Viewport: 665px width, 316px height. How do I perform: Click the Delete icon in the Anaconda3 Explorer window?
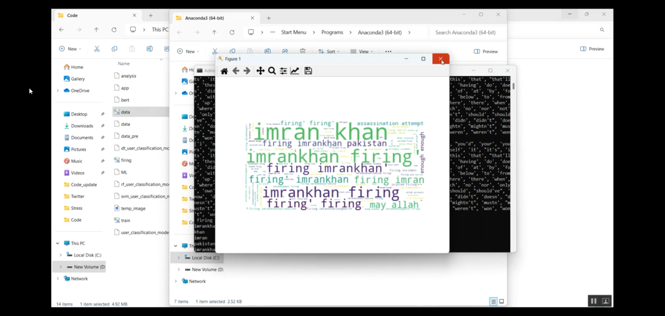click(x=302, y=51)
